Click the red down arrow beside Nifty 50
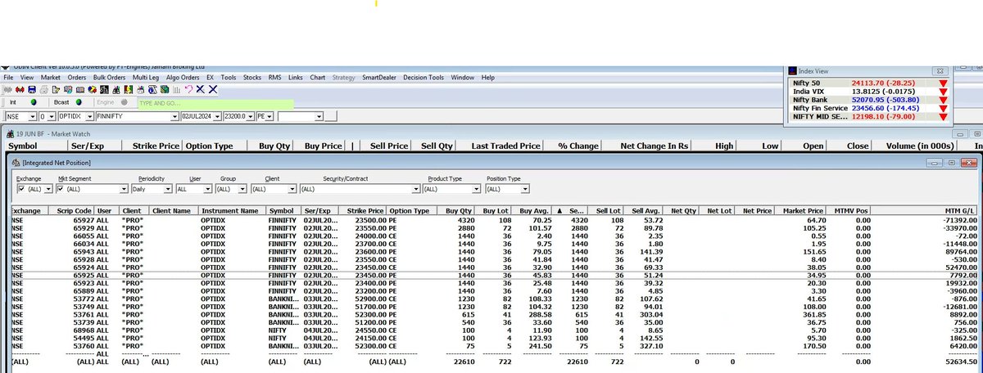983x373 pixels. coord(943,84)
